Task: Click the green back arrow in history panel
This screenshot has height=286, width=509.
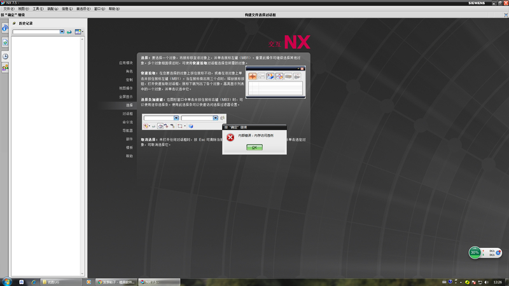Action: click(69, 32)
